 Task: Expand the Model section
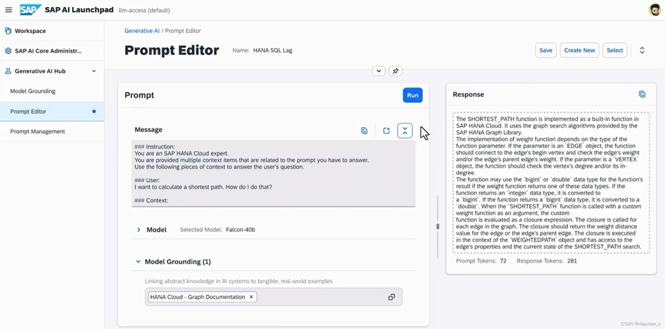click(x=139, y=230)
